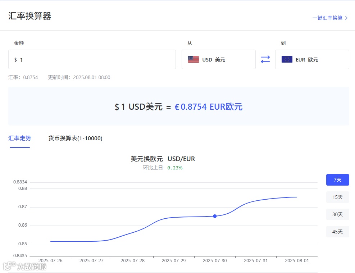The image size is (355, 273).
Task: Click the 汇率换算器 page heading
Action: (x=29, y=16)
